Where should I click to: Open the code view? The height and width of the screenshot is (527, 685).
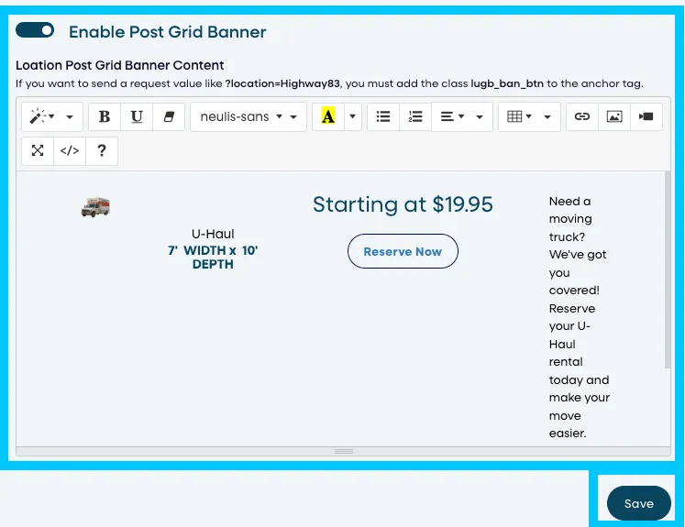point(70,150)
